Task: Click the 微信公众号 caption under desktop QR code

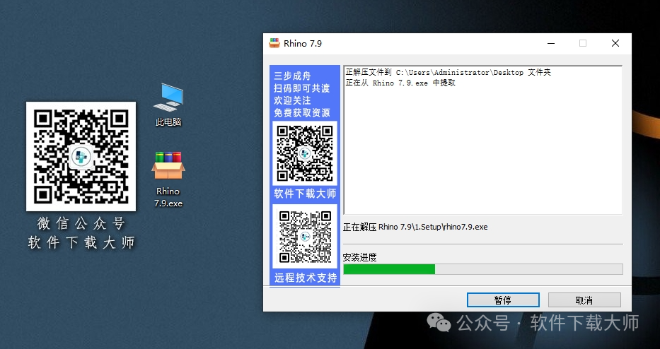Action: [x=81, y=224]
